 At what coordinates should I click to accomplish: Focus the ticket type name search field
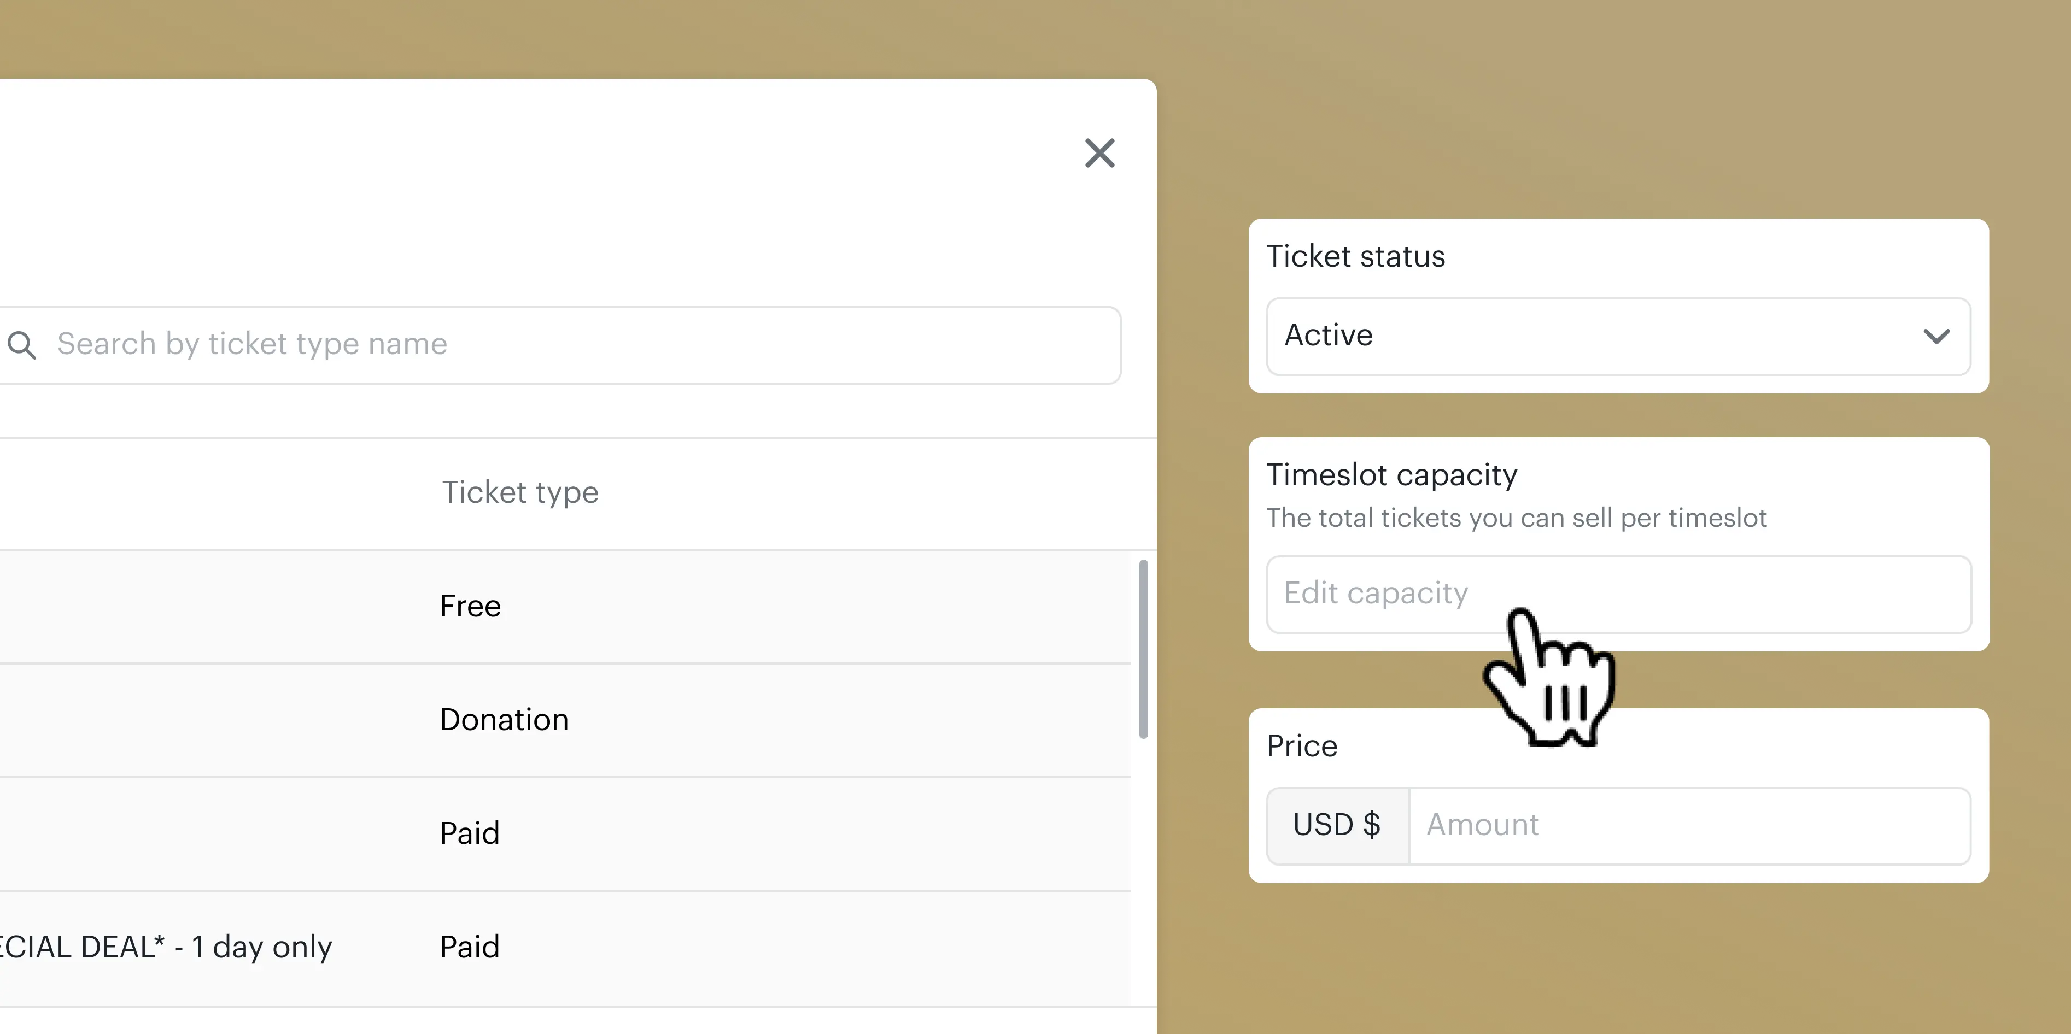563,345
